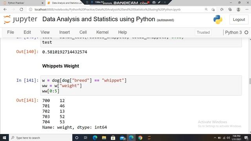This screenshot has height=141, width=251.
Task: Click the Python logo icon
Action: coord(218,20)
